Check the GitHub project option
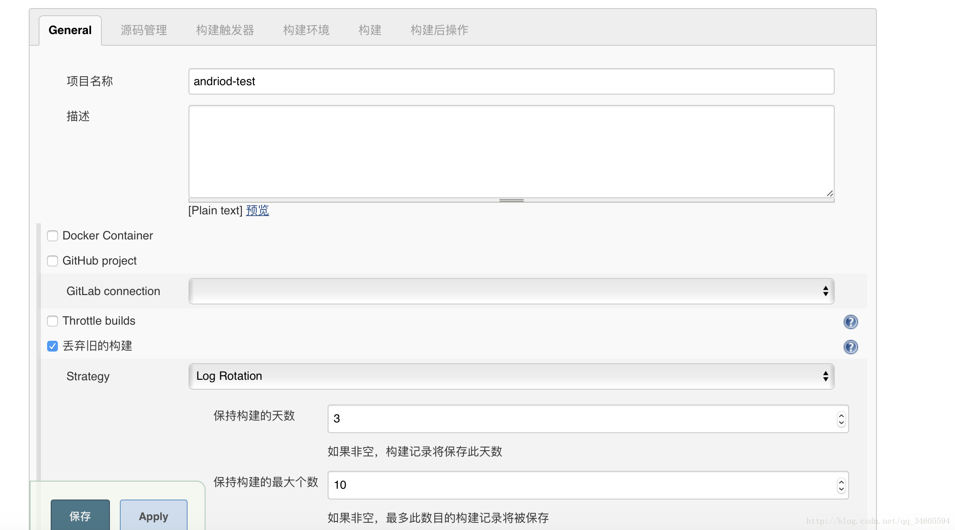The width and height of the screenshot is (955, 530). 53,261
